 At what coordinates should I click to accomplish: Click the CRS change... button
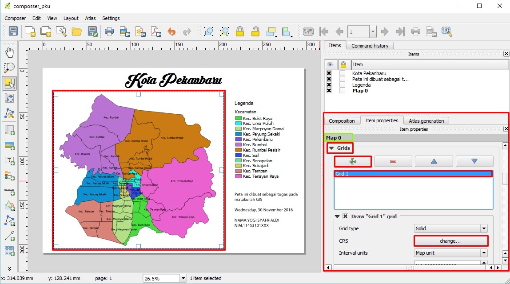[x=450, y=241]
